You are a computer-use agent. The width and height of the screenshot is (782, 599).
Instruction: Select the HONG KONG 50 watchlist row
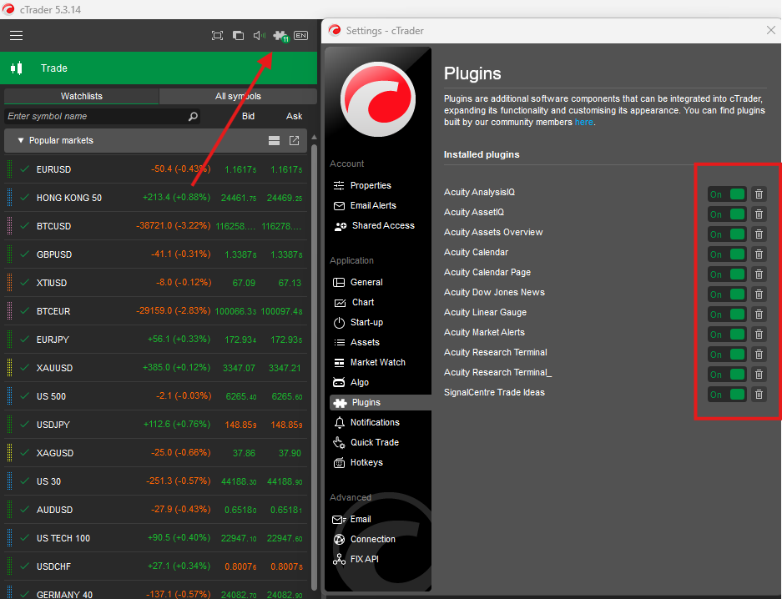(x=155, y=198)
